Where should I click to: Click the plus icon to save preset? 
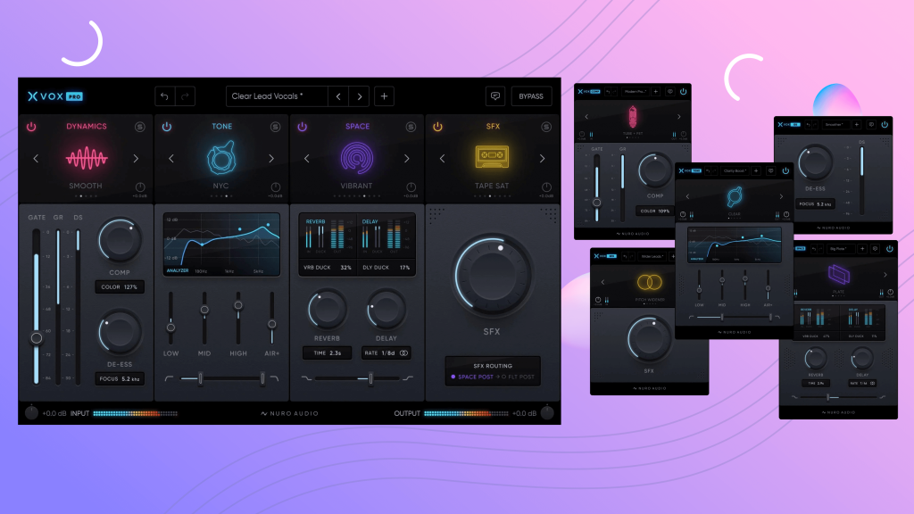click(384, 96)
